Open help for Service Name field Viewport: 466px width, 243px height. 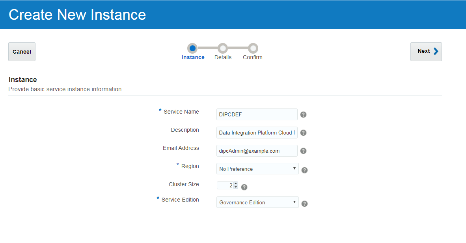click(x=303, y=114)
